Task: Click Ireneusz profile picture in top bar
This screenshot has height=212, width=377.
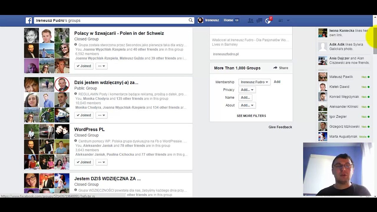Action: pyautogui.click(x=201, y=20)
